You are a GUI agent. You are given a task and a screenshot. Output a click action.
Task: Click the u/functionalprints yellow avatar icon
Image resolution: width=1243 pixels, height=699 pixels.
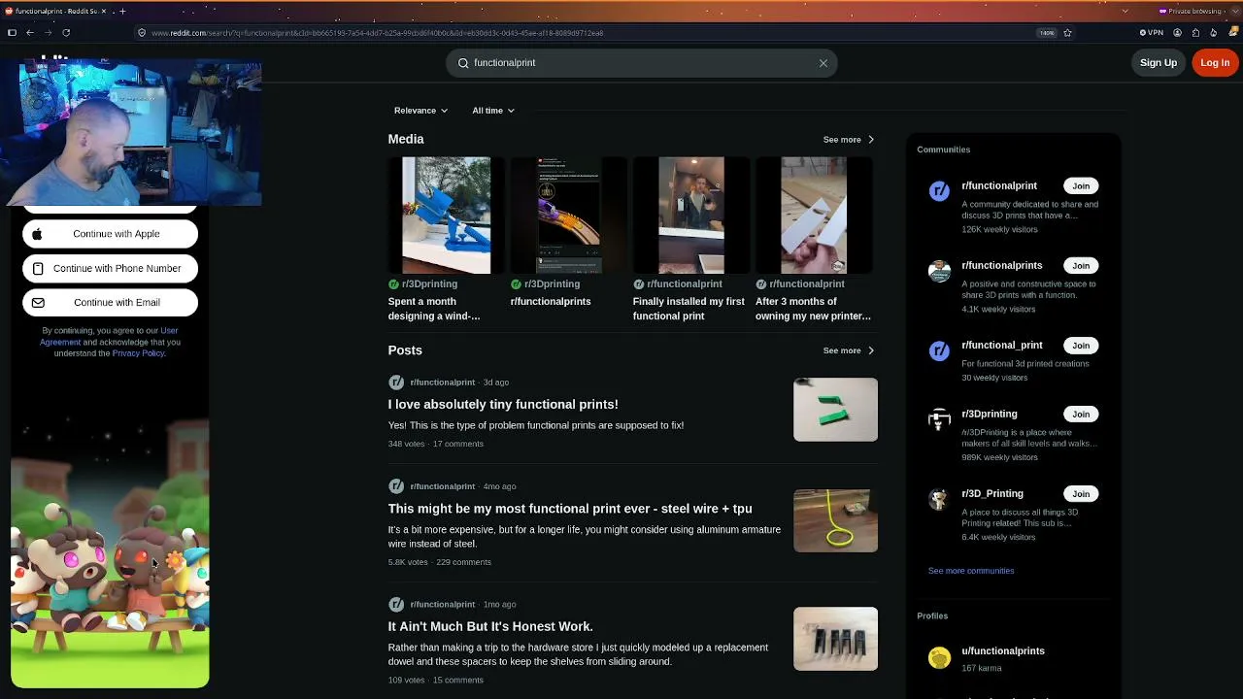(x=939, y=658)
